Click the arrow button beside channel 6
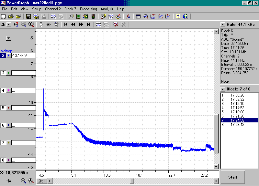 pyautogui.click(x=9, y=125)
